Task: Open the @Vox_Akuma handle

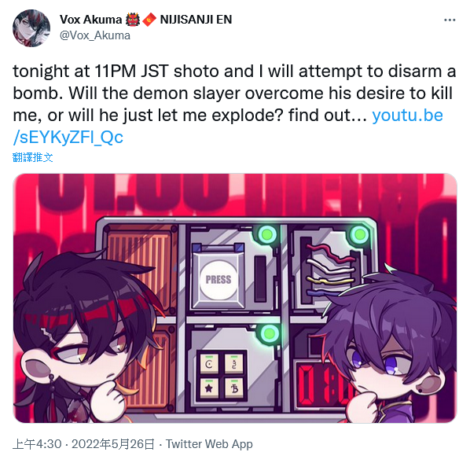Action: coord(95,35)
